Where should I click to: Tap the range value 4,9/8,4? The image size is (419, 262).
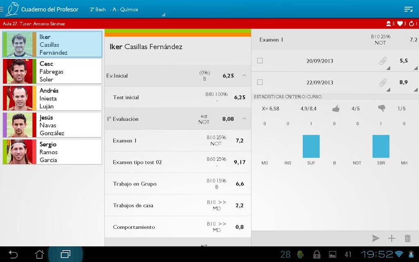309,108
